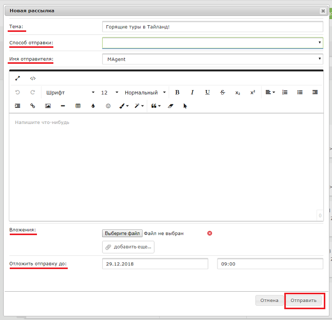Insert an image into message
This screenshot has width=332, height=320.
click(48, 106)
